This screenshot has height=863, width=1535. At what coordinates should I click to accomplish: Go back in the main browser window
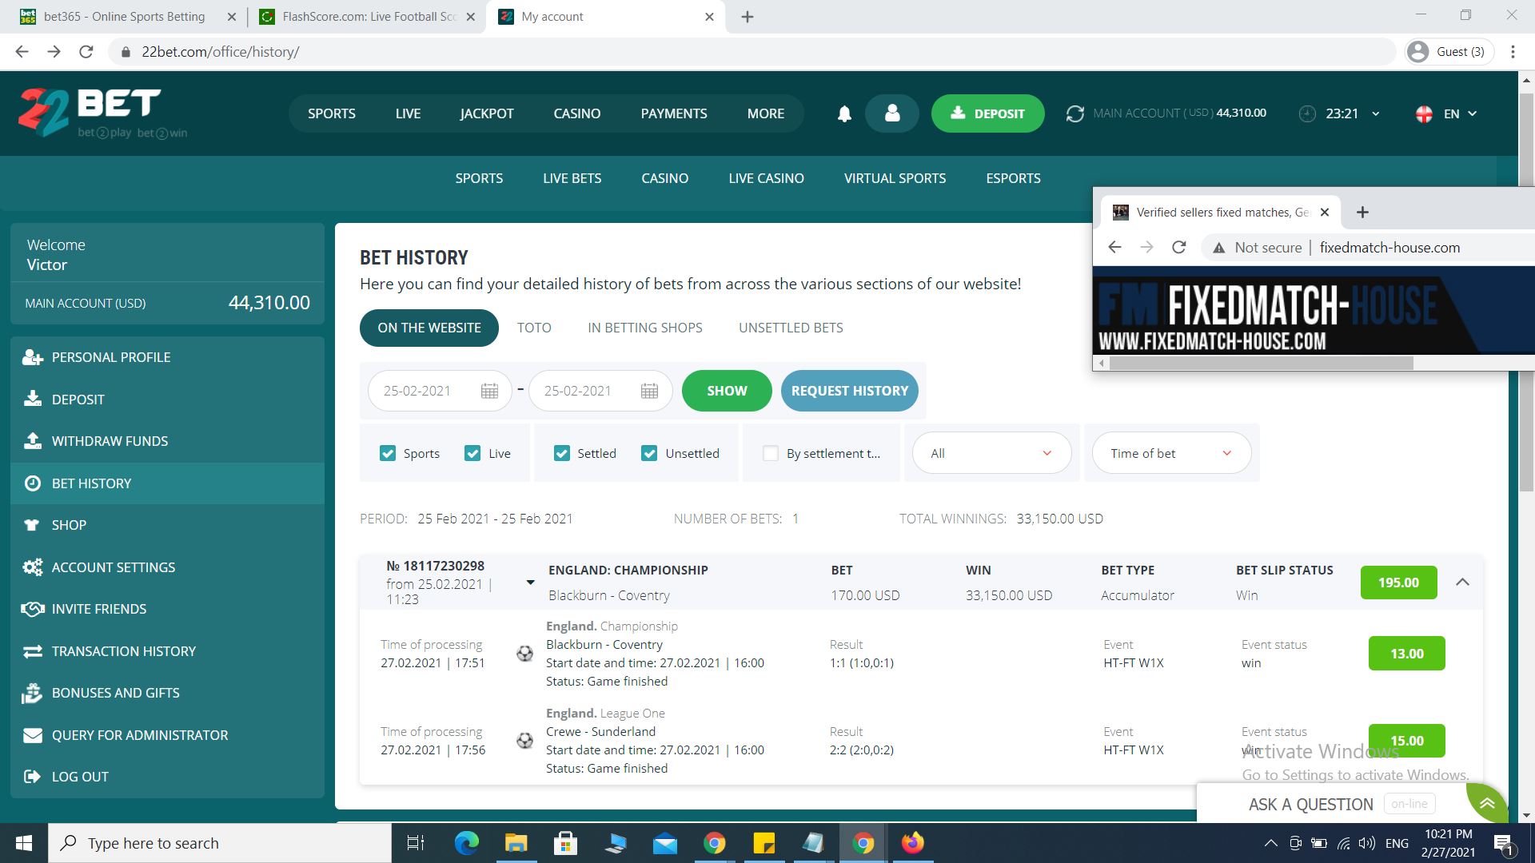[x=22, y=52]
